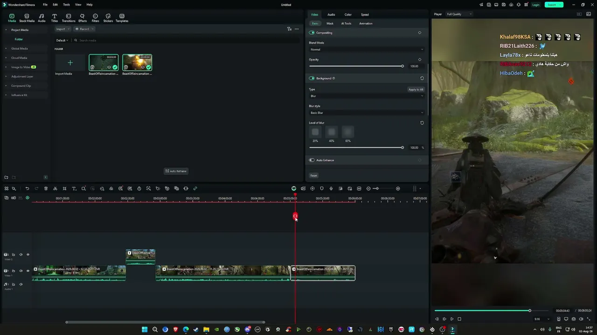Image resolution: width=597 pixels, height=335 pixels.
Task: Undo the last timeline action
Action: point(27,188)
